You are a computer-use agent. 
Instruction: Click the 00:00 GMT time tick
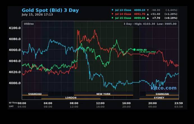point(152,107)
